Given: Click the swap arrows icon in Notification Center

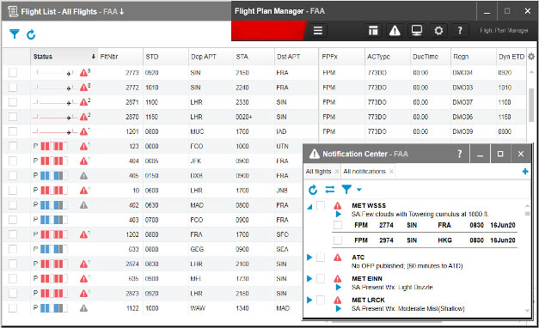Looking at the screenshot, I should pyautogui.click(x=329, y=190).
